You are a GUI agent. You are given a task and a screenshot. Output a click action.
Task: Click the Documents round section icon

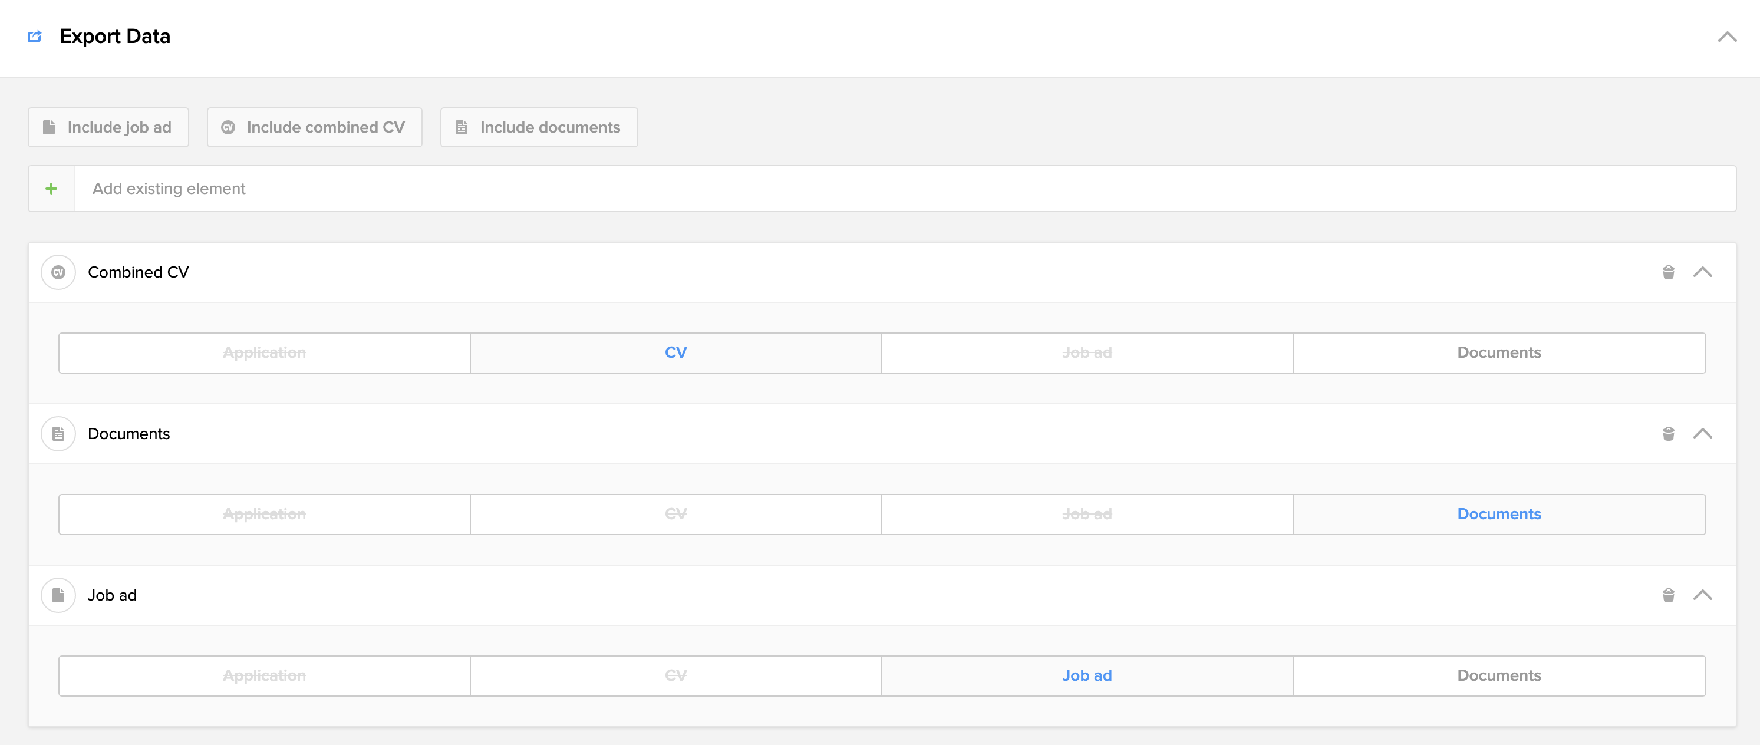[58, 433]
